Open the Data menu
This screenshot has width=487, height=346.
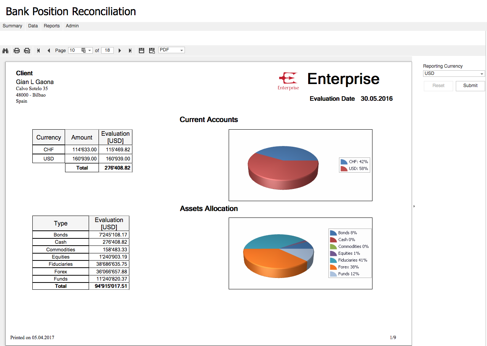point(33,26)
